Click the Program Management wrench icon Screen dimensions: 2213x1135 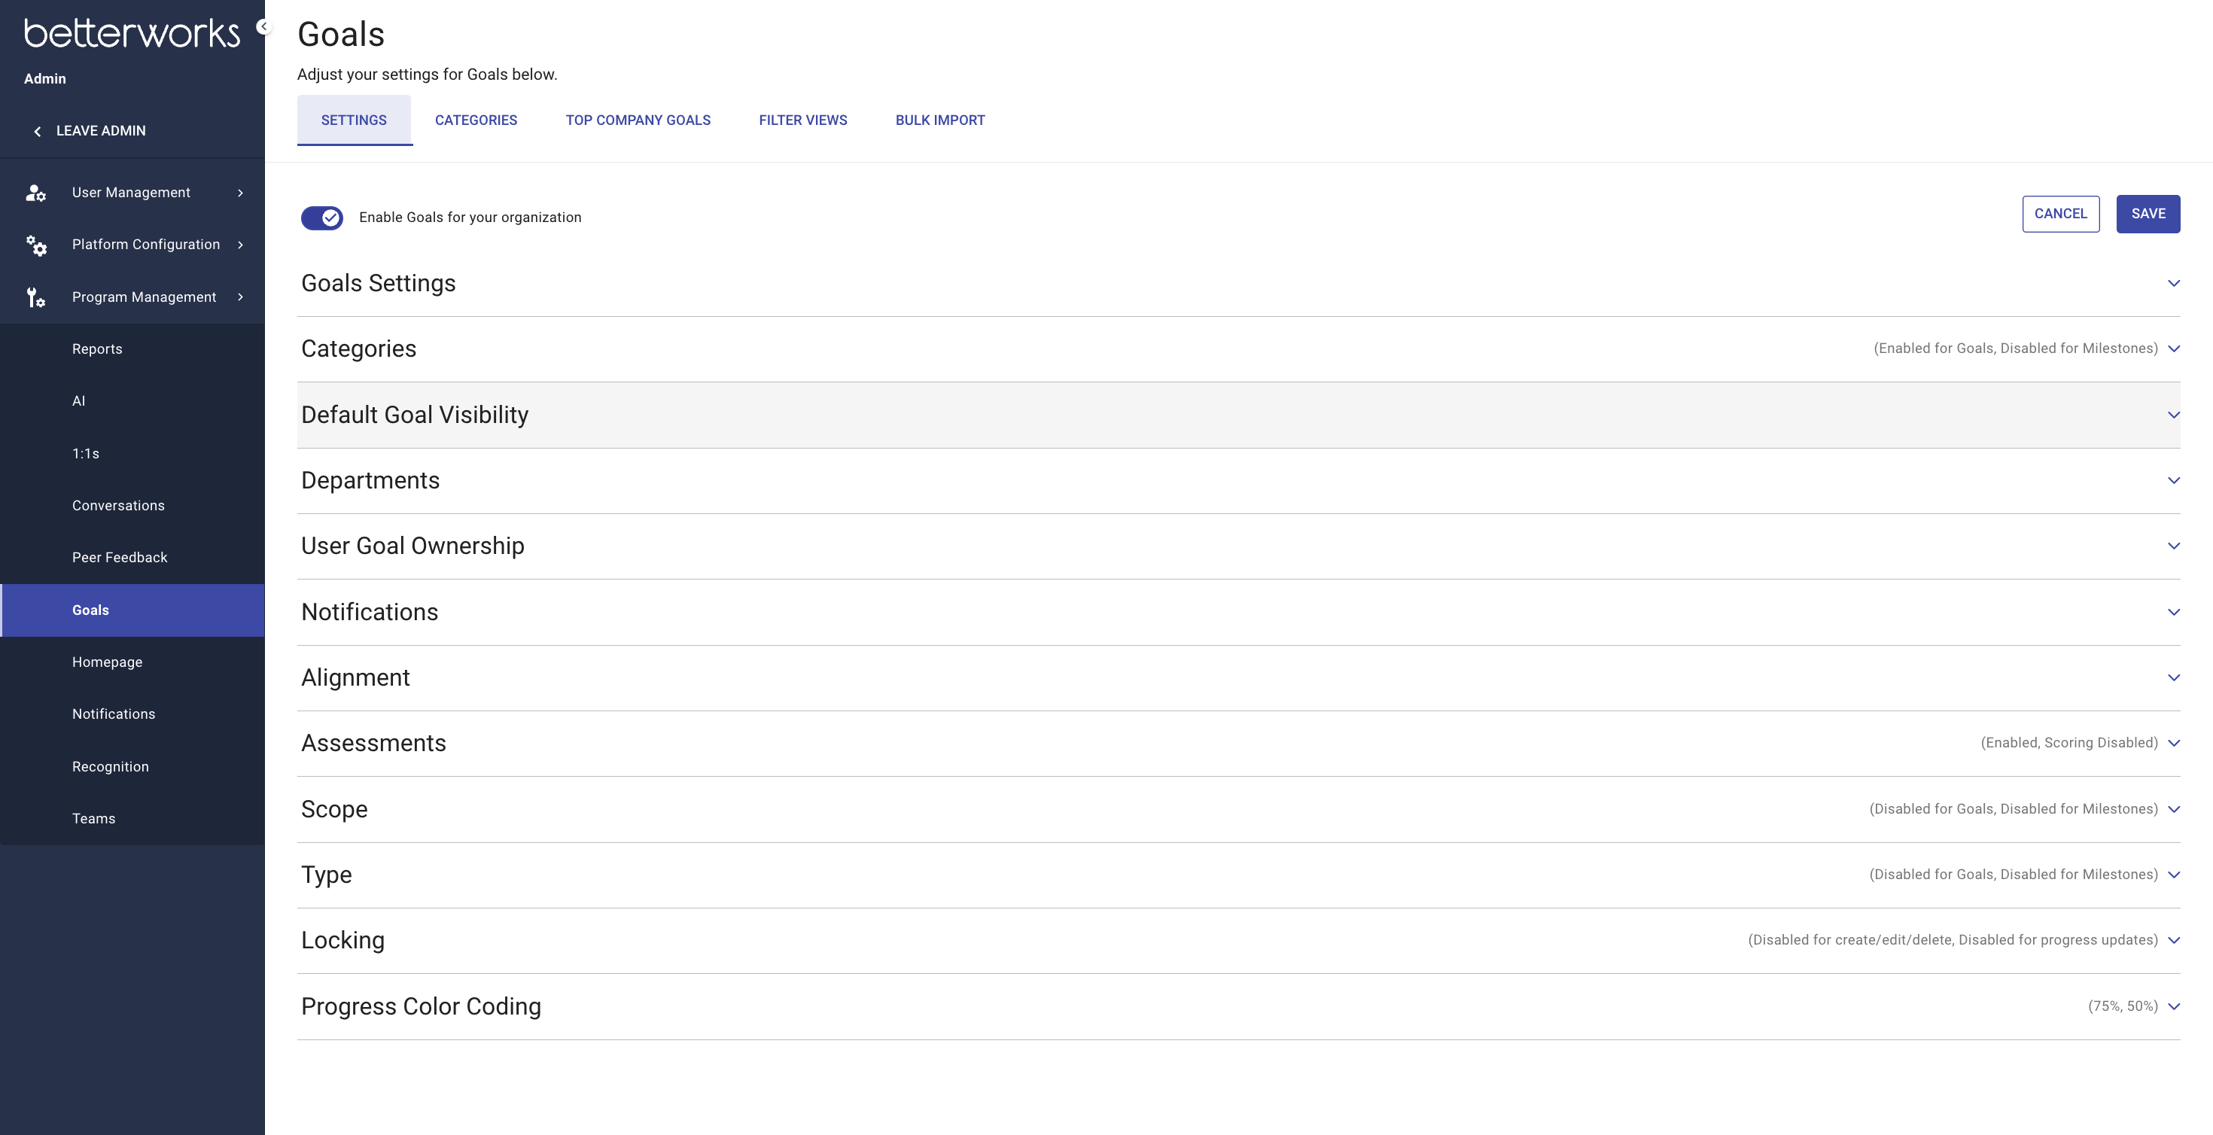(35, 297)
